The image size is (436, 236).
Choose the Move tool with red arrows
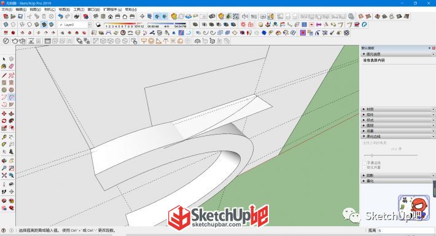pos(4,114)
